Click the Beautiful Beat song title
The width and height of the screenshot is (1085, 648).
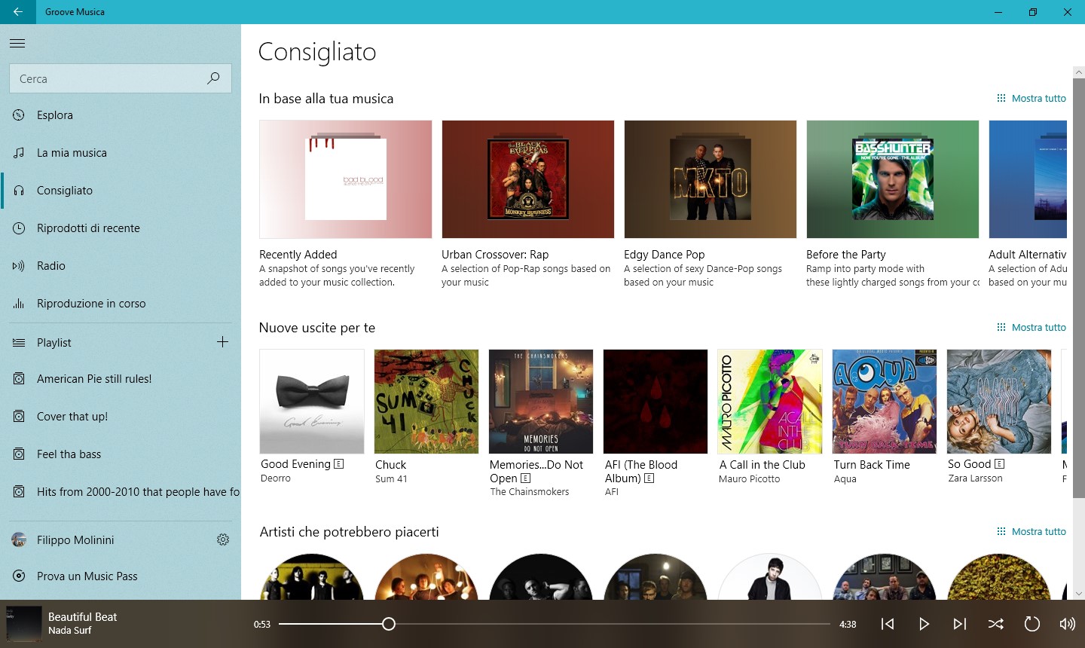[83, 617]
